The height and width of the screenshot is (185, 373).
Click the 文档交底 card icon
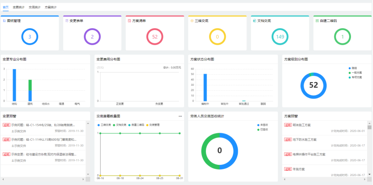click(x=254, y=21)
